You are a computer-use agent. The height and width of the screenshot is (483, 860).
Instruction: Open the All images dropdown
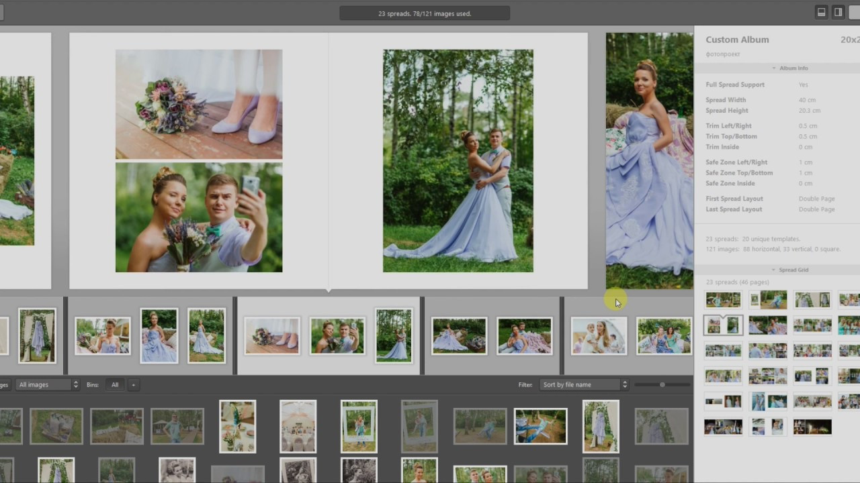click(48, 384)
